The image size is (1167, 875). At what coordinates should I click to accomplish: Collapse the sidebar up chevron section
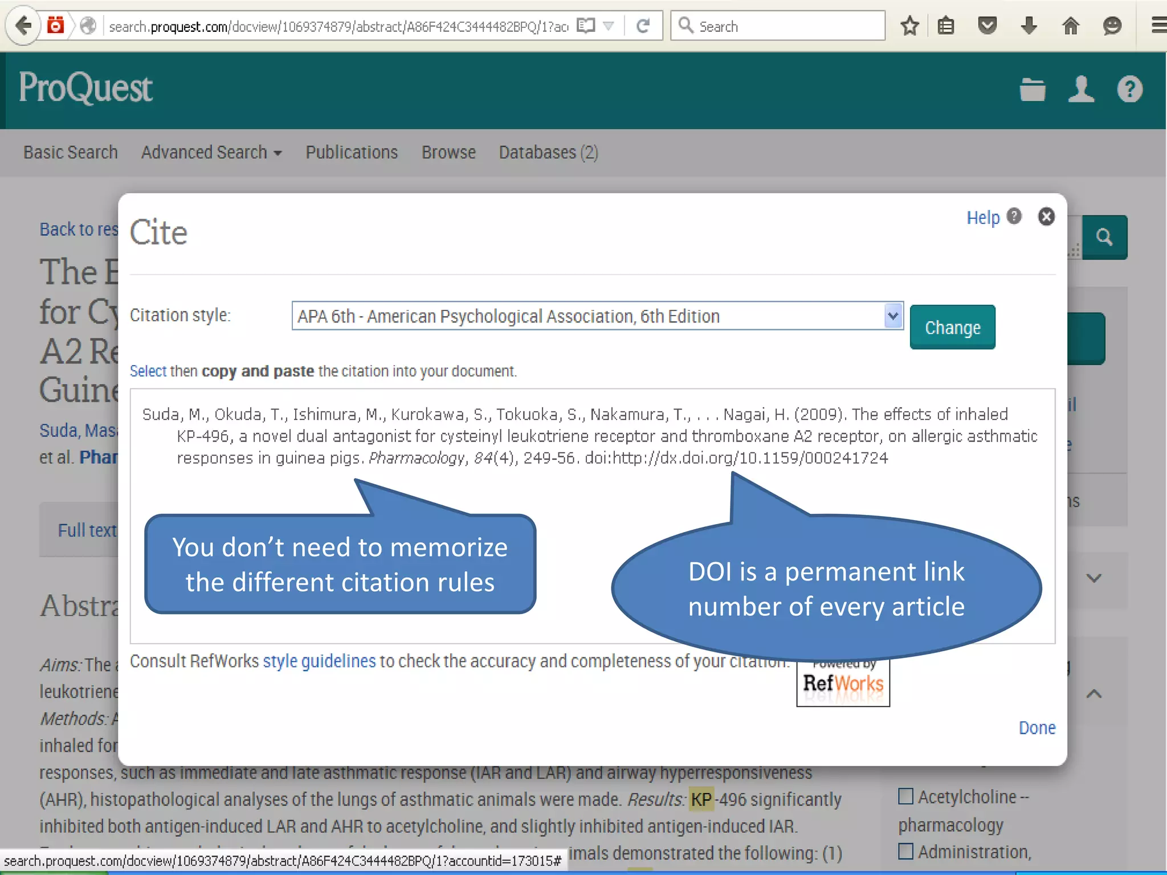1093,694
